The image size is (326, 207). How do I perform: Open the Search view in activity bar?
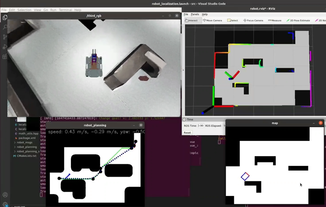5,27
